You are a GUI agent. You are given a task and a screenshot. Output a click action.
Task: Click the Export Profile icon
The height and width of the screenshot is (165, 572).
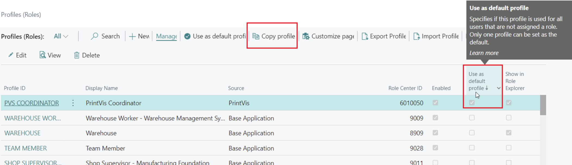tap(365, 36)
